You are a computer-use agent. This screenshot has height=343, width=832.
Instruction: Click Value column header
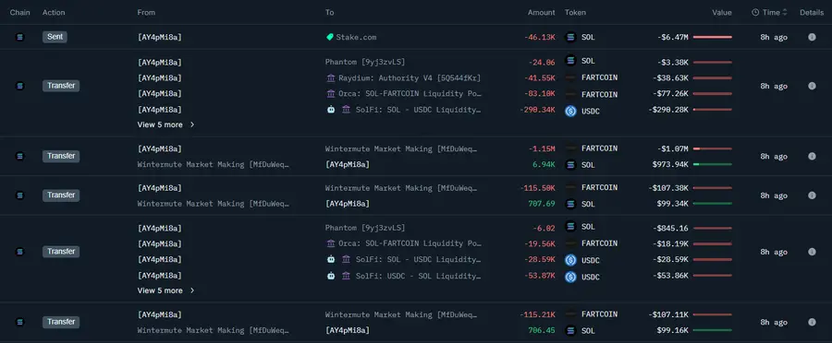(x=722, y=12)
